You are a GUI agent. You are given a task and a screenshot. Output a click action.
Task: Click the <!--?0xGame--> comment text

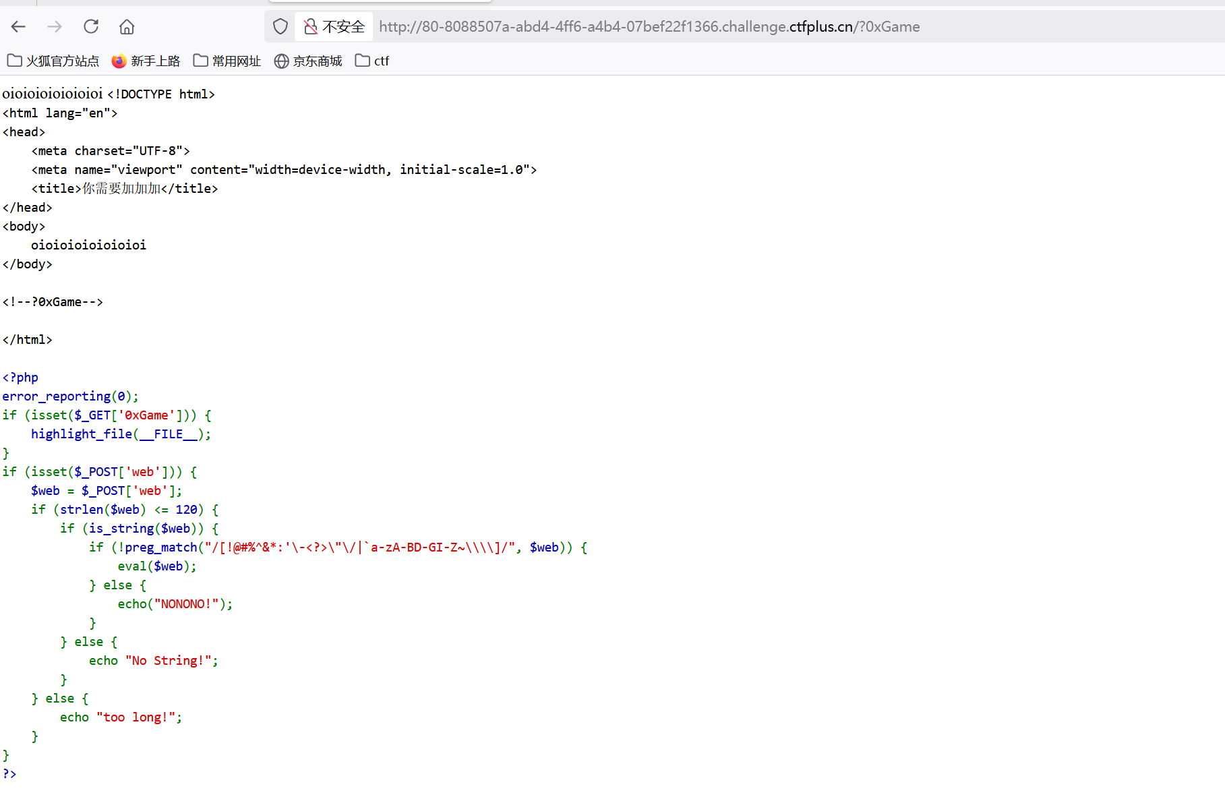[x=53, y=302]
